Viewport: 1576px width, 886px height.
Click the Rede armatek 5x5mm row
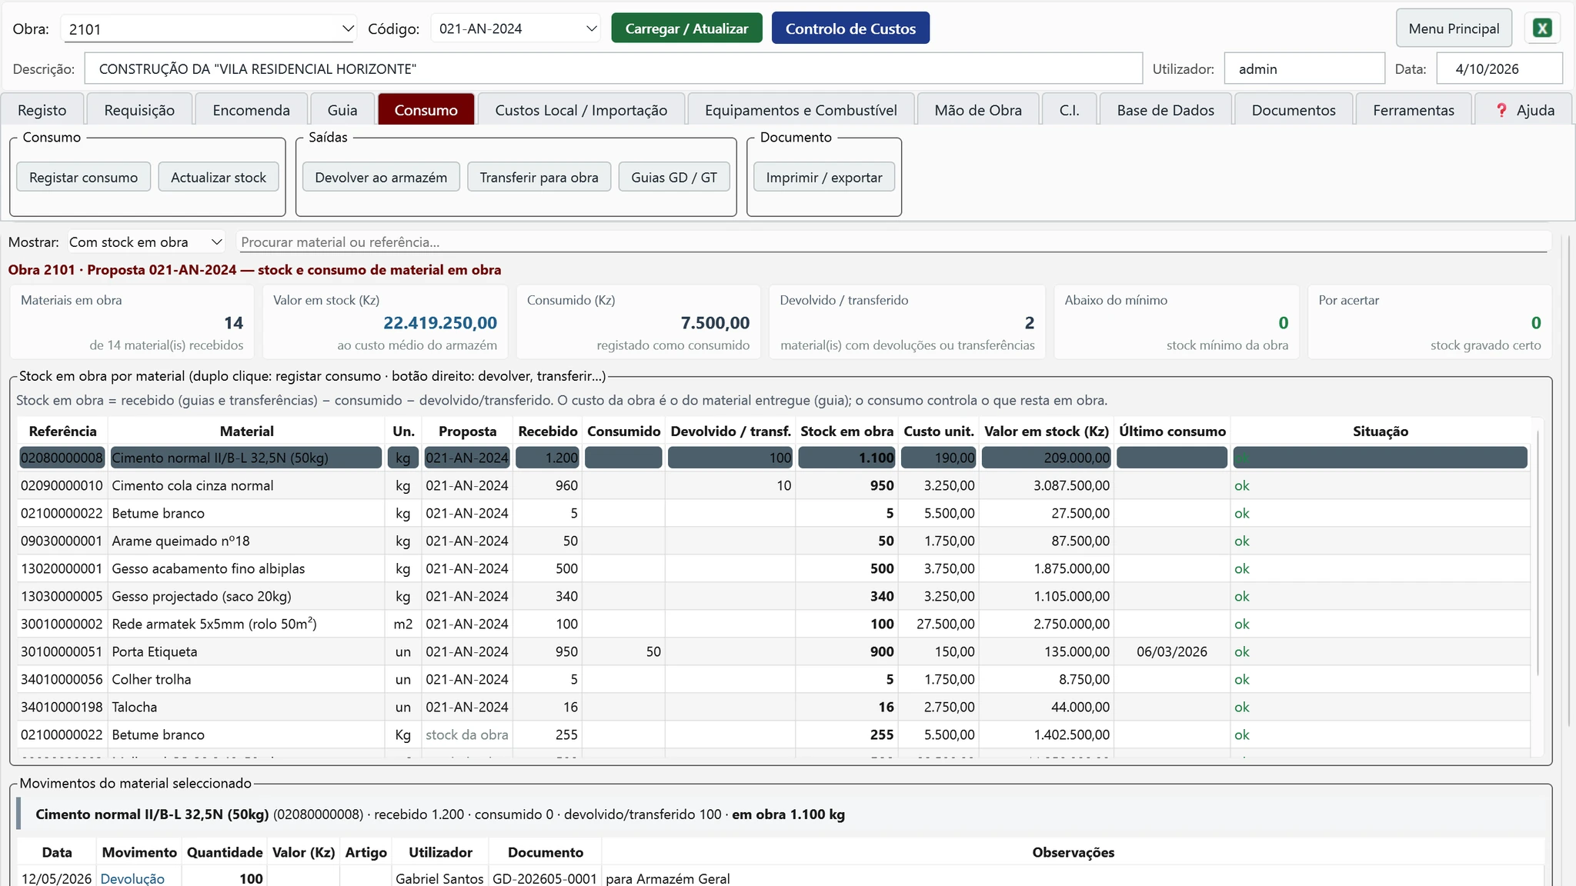coord(773,624)
